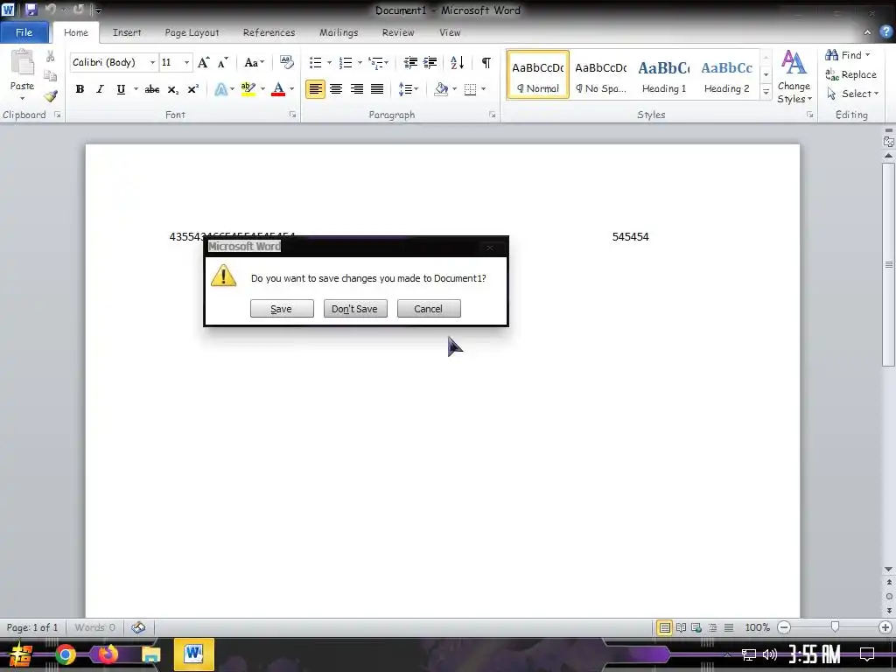Open the Select dropdown in Editing
Image resolution: width=896 pixels, height=672 pixels.
pos(852,94)
